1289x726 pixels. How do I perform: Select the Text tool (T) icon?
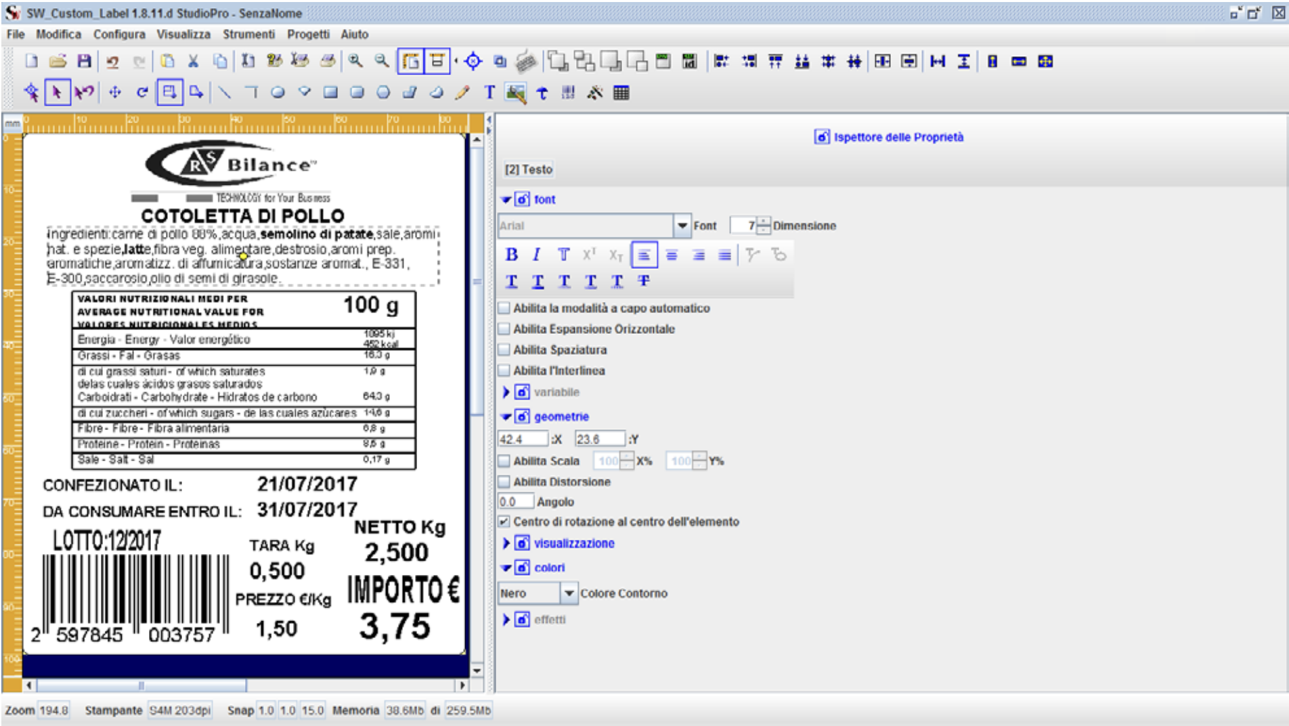(489, 93)
